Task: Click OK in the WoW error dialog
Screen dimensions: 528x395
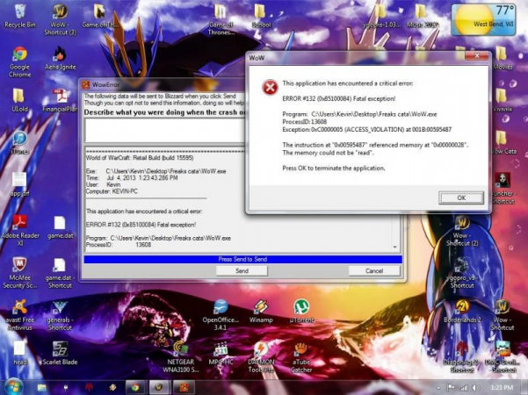Action: (461, 197)
